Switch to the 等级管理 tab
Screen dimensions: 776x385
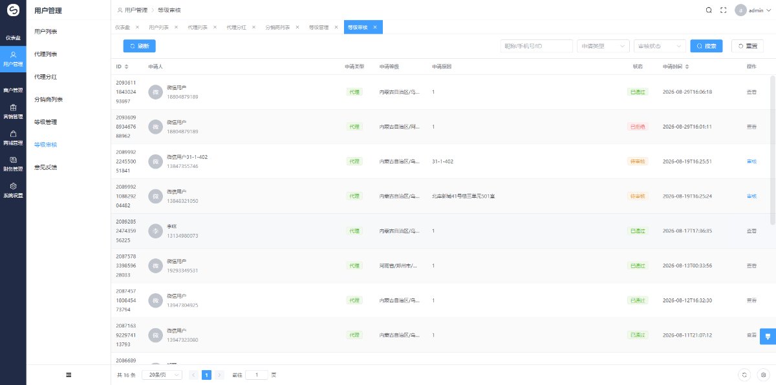pos(319,27)
